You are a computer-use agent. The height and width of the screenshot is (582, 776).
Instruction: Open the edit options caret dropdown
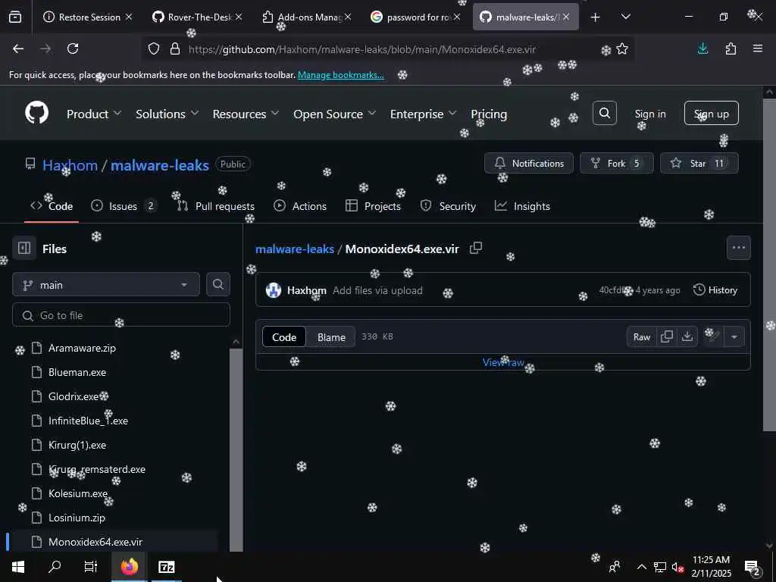tap(734, 336)
